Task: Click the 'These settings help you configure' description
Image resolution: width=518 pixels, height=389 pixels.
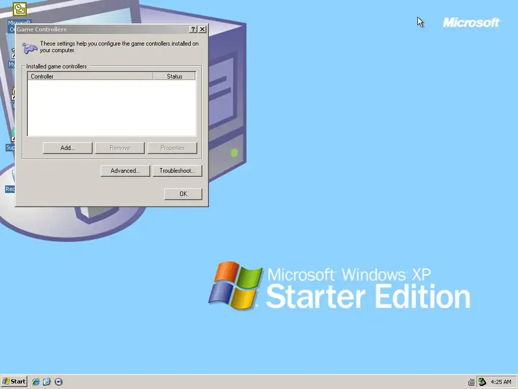Action: click(119, 47)
